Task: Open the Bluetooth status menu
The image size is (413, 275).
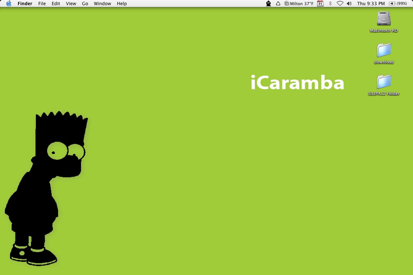Action: point(330,4)
